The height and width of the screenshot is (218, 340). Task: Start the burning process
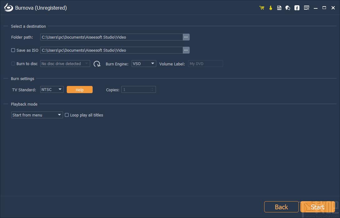(x=318, y=207)
